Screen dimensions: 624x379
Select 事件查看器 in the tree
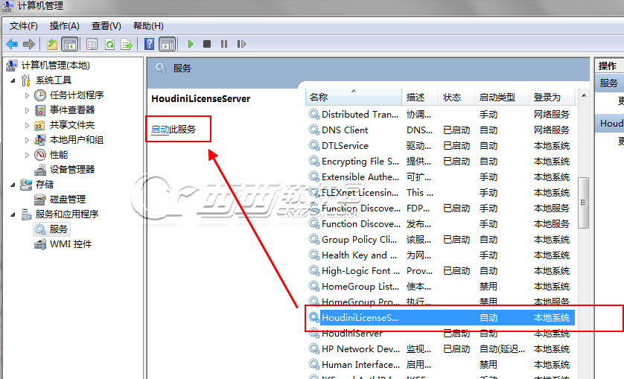coord(72,110)
